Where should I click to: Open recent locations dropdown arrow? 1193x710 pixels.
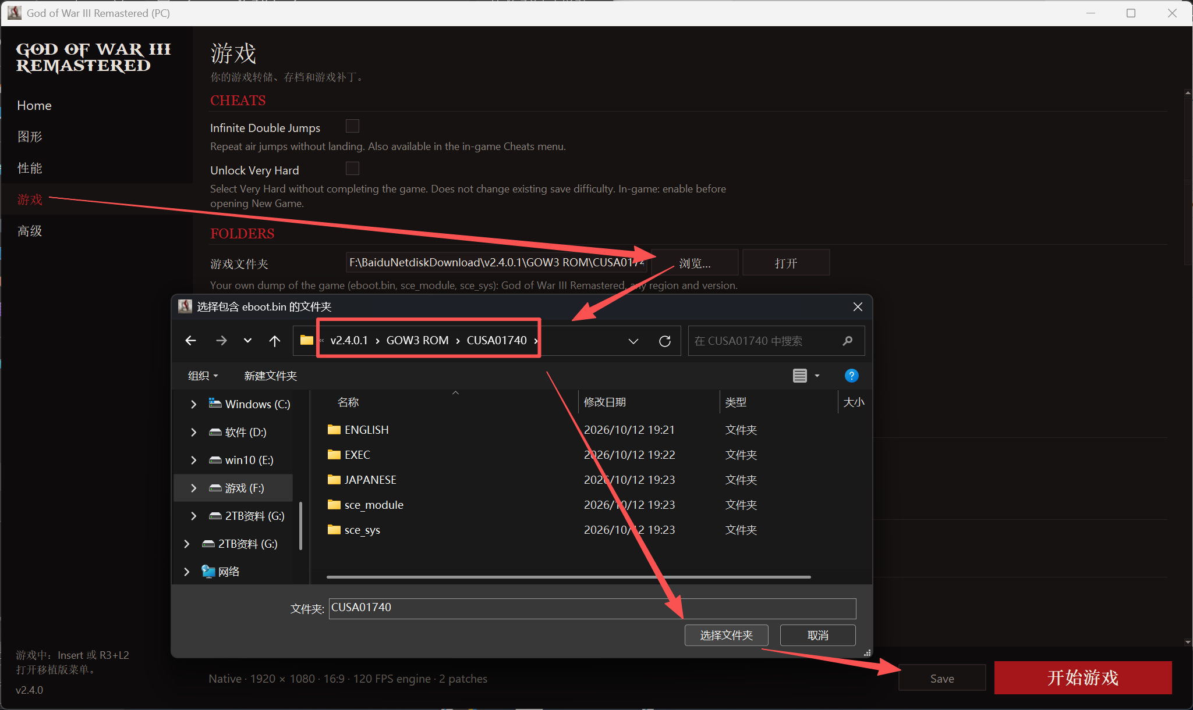point(247,341)
